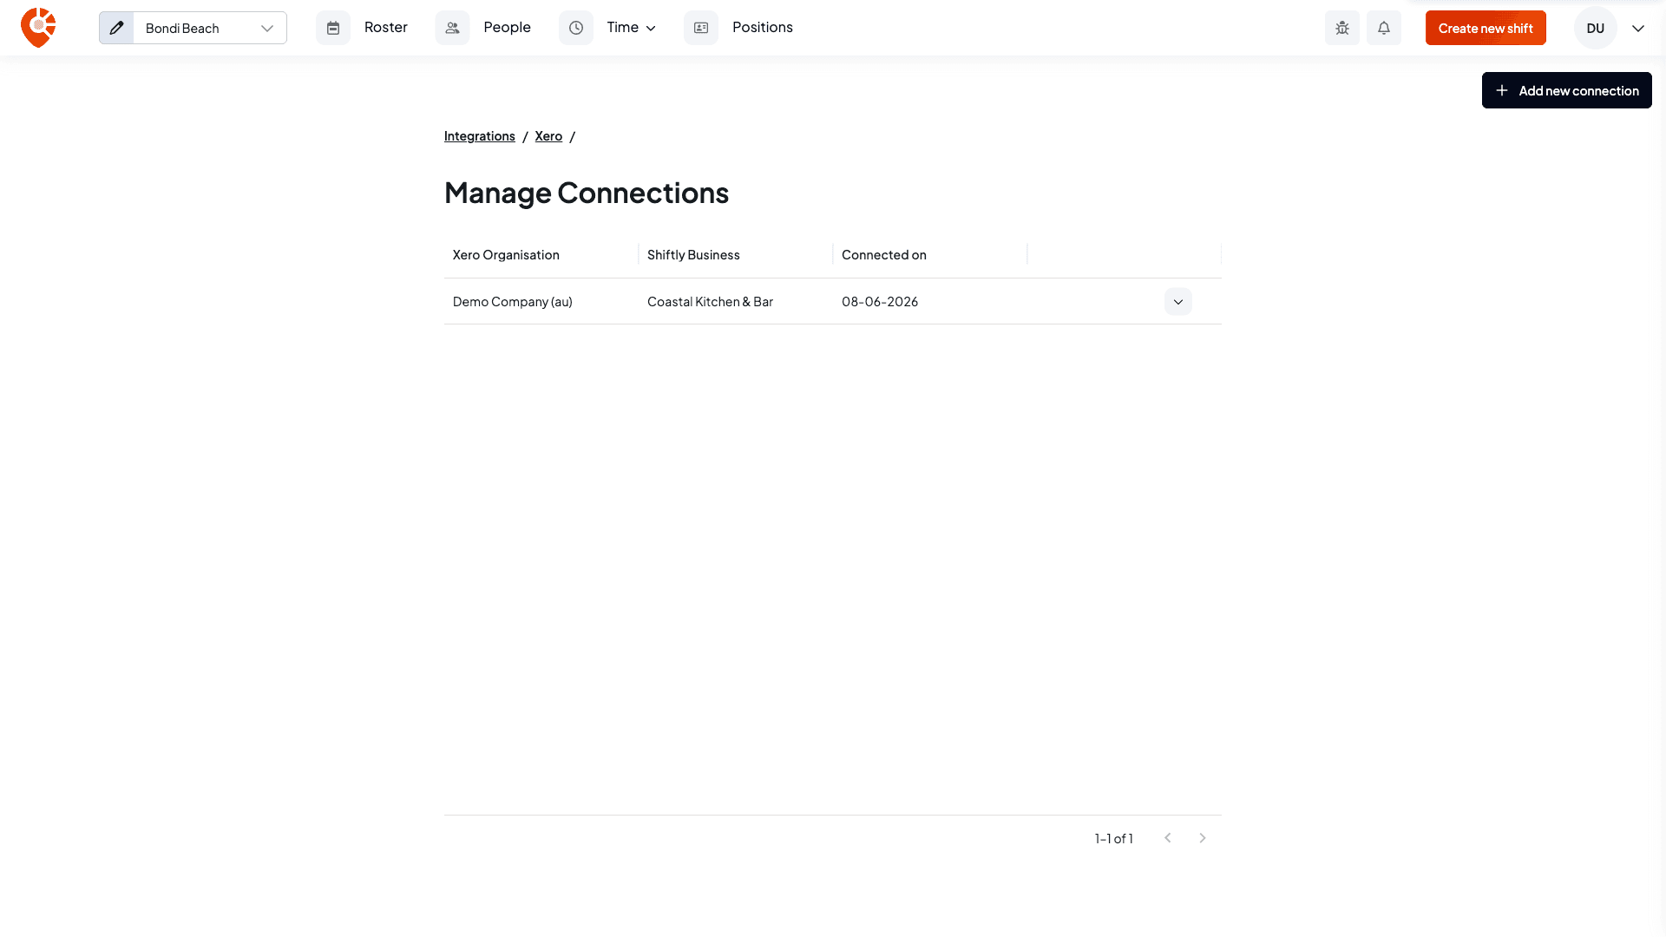Expand the user account chevron
The width and height of the screenshot is (1666, 937).
1638,28
